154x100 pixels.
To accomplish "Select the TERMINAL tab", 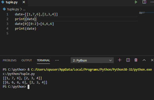I will pos(43,60).
